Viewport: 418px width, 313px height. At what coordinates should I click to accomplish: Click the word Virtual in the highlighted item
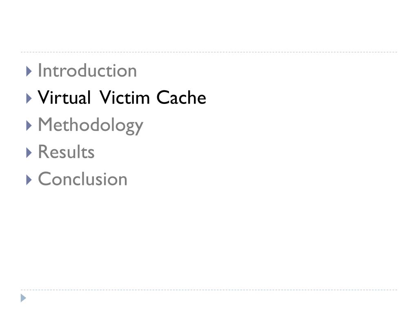coord(64,98)
